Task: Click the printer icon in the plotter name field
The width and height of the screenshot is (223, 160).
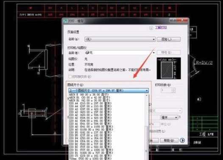Action: coord(87,52)
